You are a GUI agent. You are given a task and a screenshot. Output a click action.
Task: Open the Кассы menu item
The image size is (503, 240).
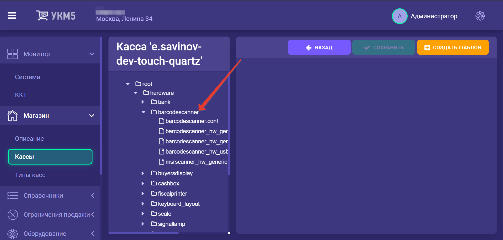click(50, 157)
